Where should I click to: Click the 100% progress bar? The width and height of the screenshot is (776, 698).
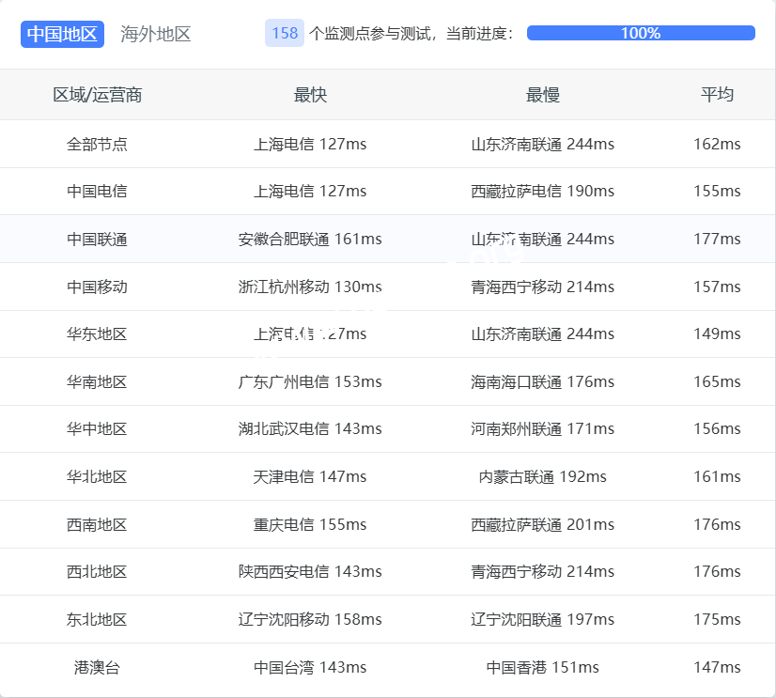pyautogui.click(x=641, y=33)
